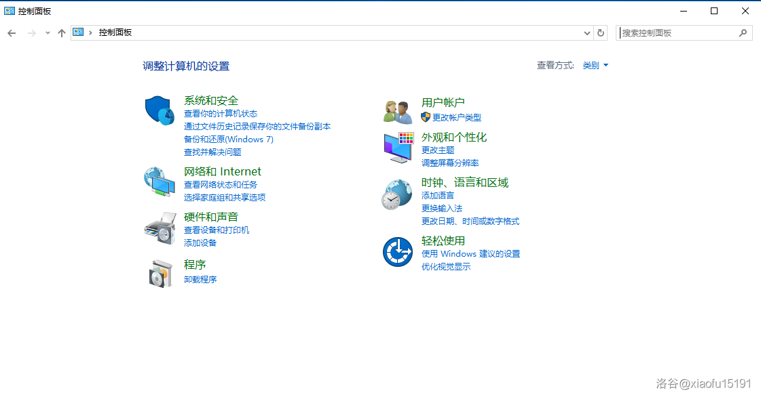This screenshot has height=401, width=761.
Task: Open the 硬件和声音 printer icon
Action: pyautogui.click(x=160, y=228)
